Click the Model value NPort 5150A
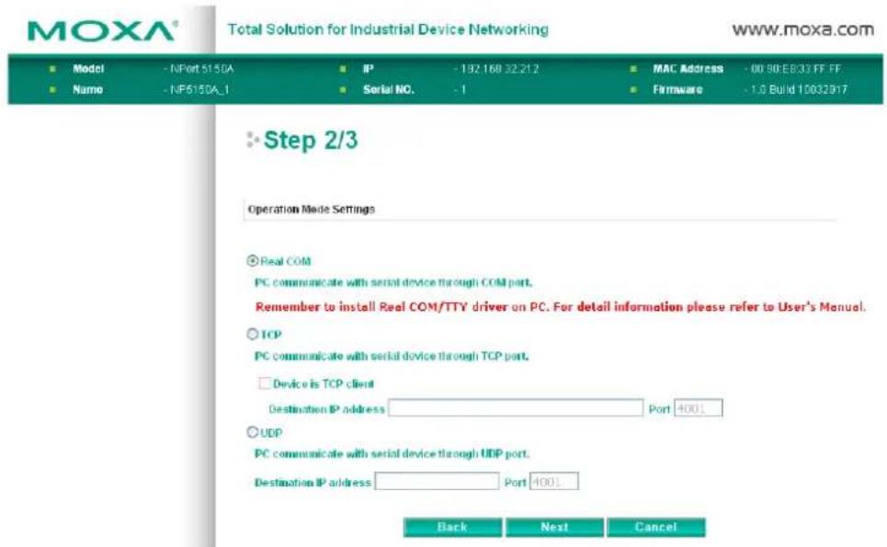887x547 pixels. (201, 69)
